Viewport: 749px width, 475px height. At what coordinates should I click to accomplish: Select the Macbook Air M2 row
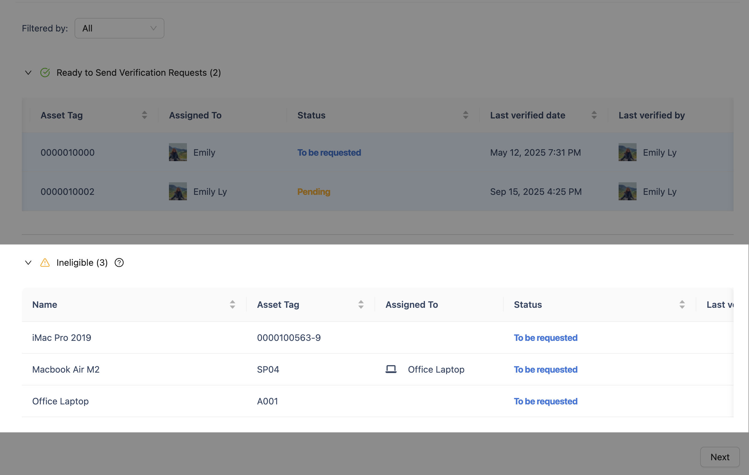click(66, 369)
